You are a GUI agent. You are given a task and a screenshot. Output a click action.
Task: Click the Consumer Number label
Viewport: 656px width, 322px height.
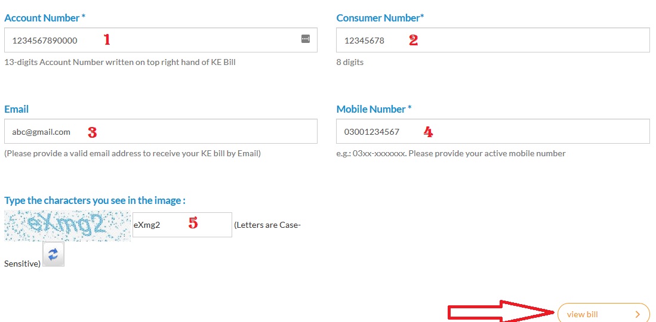pos(380,18)
